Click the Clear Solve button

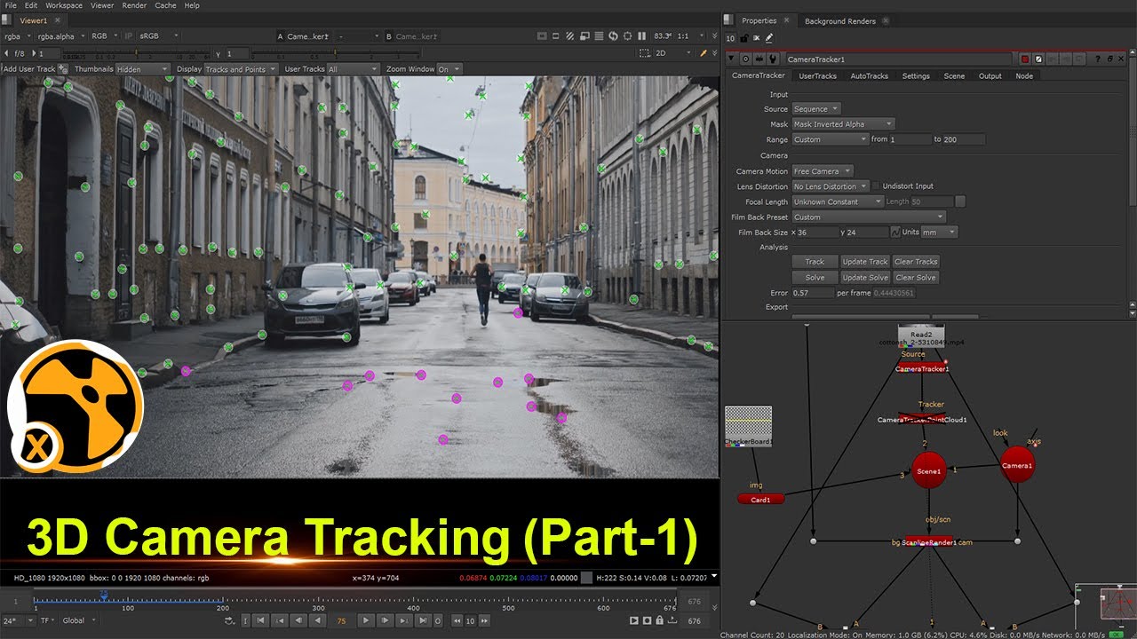916,278
